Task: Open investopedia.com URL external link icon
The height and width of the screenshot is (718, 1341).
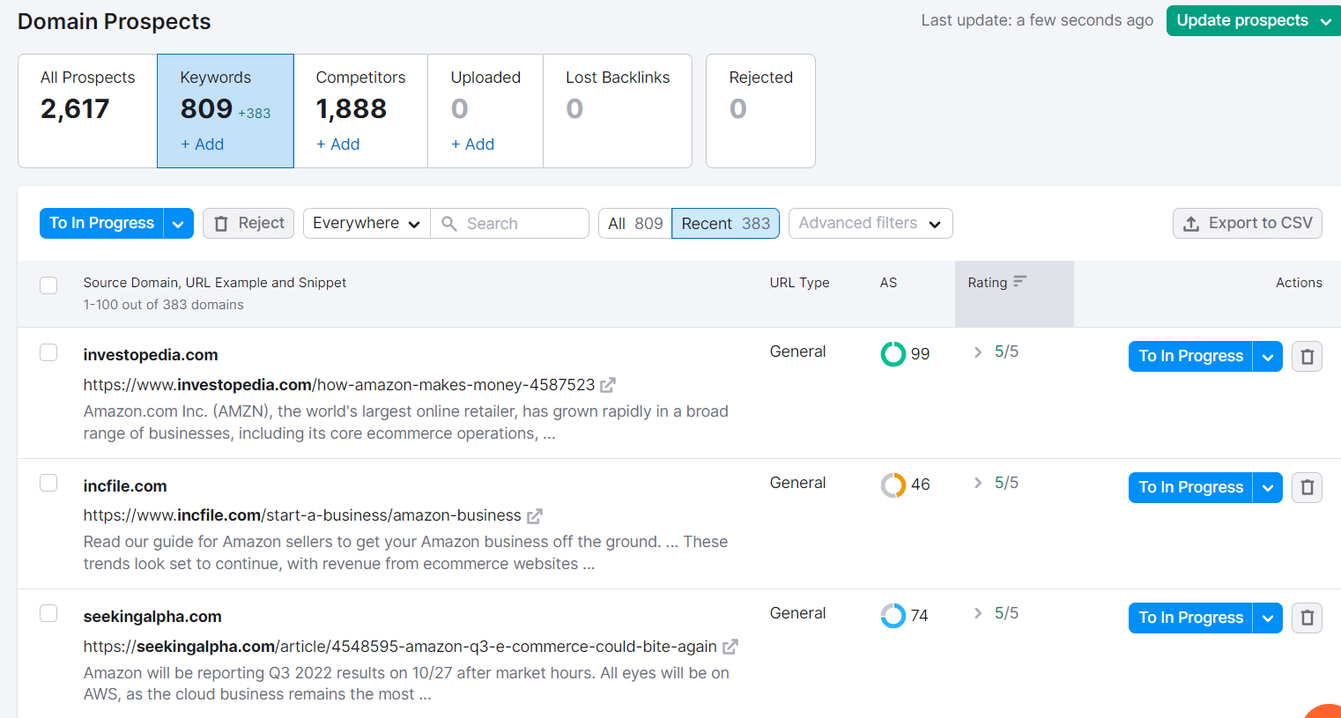Action: pos(608,385)
